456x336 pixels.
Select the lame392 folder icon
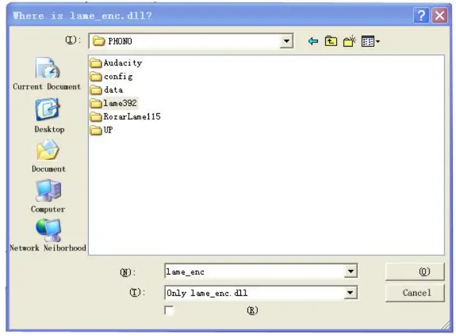click(96, 103)
